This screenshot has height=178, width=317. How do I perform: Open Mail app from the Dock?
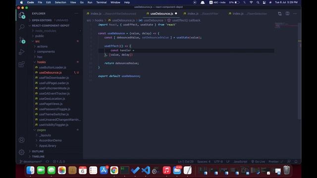(x=177, y=170)
